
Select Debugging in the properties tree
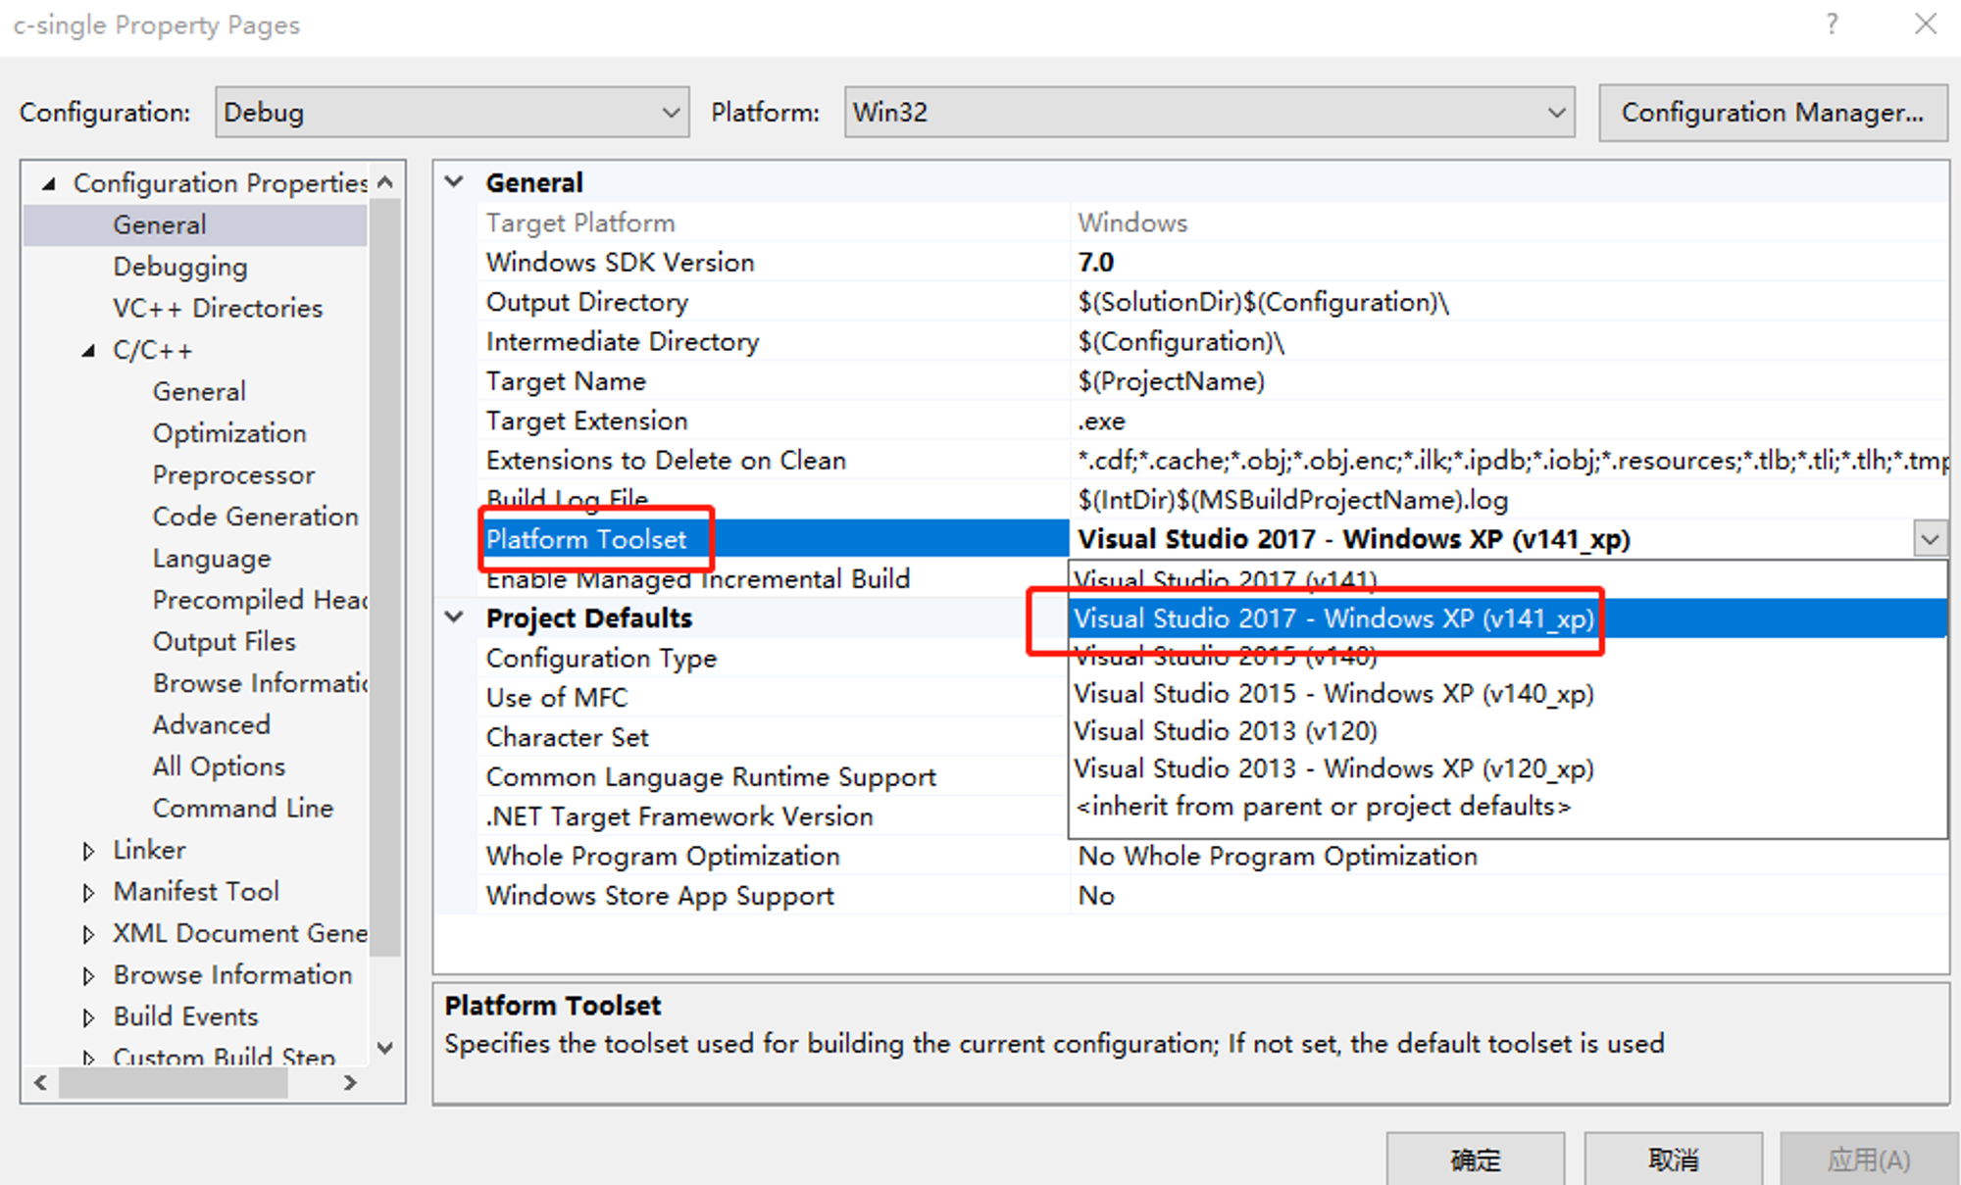(180, 267)
